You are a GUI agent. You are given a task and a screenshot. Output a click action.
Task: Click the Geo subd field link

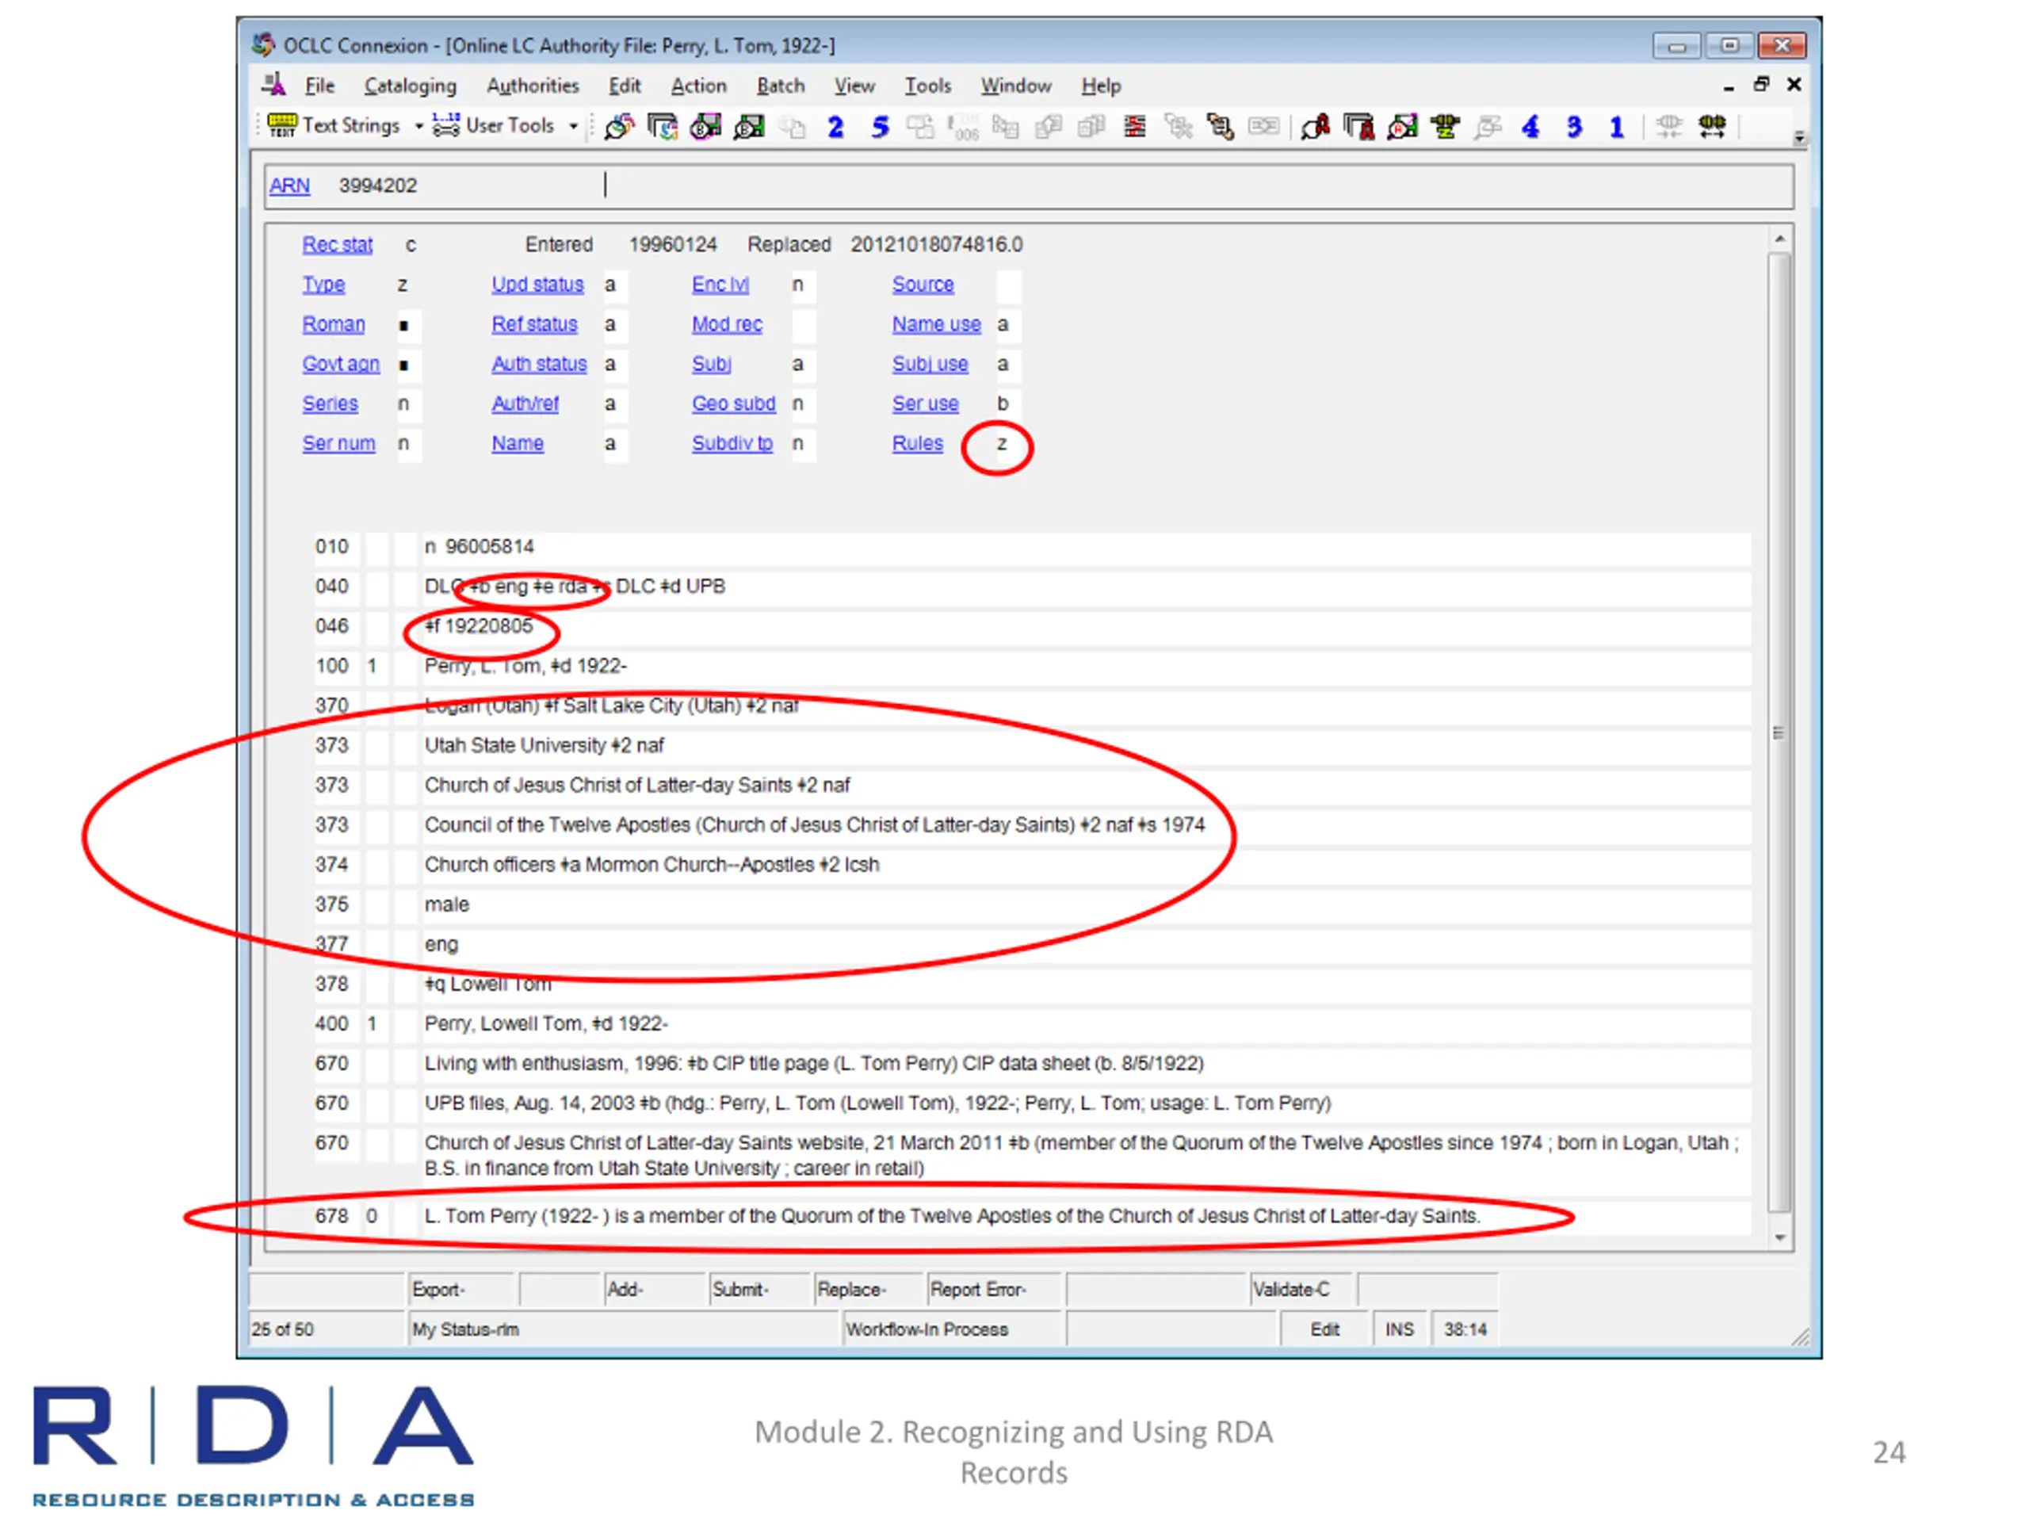(734, 403)
